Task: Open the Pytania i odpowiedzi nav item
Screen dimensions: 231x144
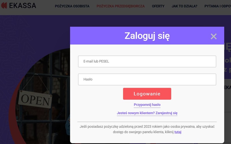Action: (x=218, y=6)
